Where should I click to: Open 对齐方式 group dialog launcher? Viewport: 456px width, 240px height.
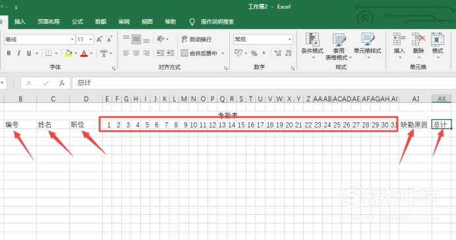point(225,68)
